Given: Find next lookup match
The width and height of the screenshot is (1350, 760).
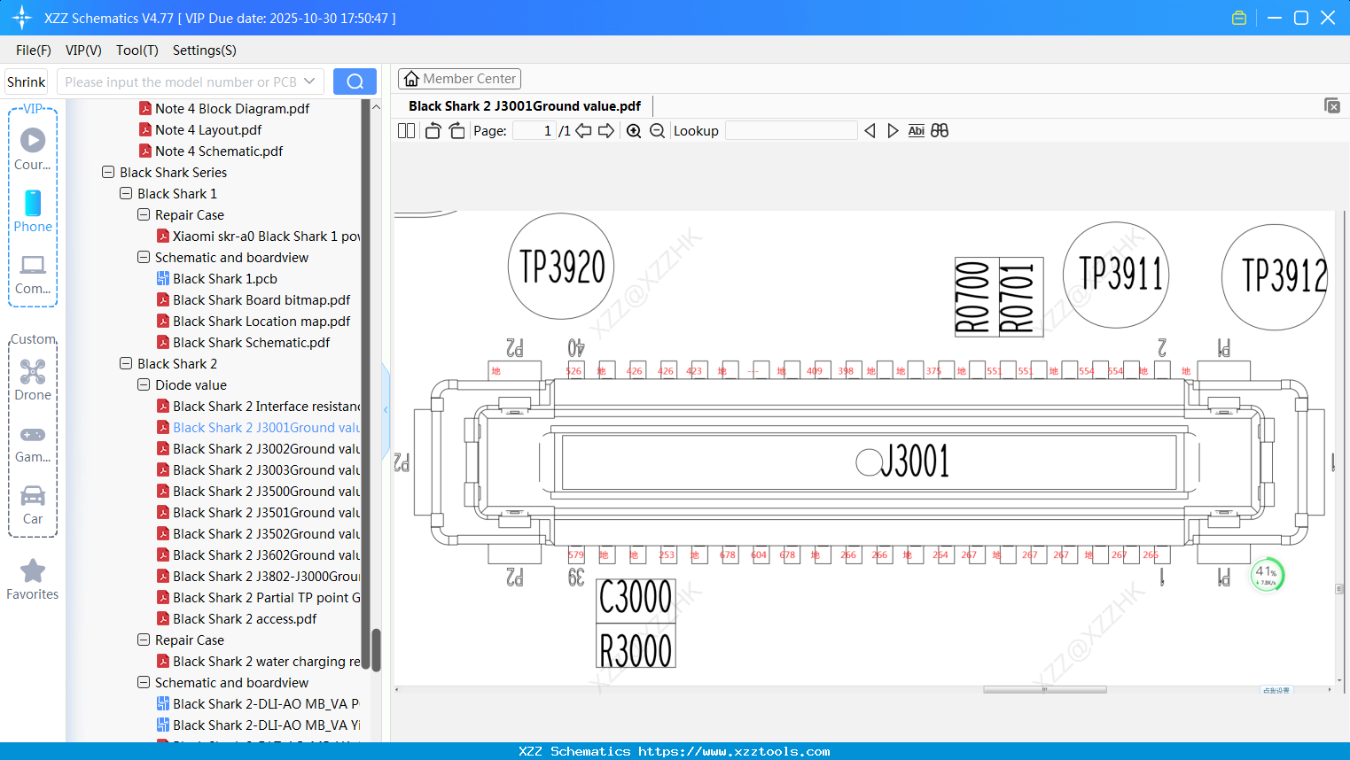Looking at the screenshot, I should coord(893,131).
